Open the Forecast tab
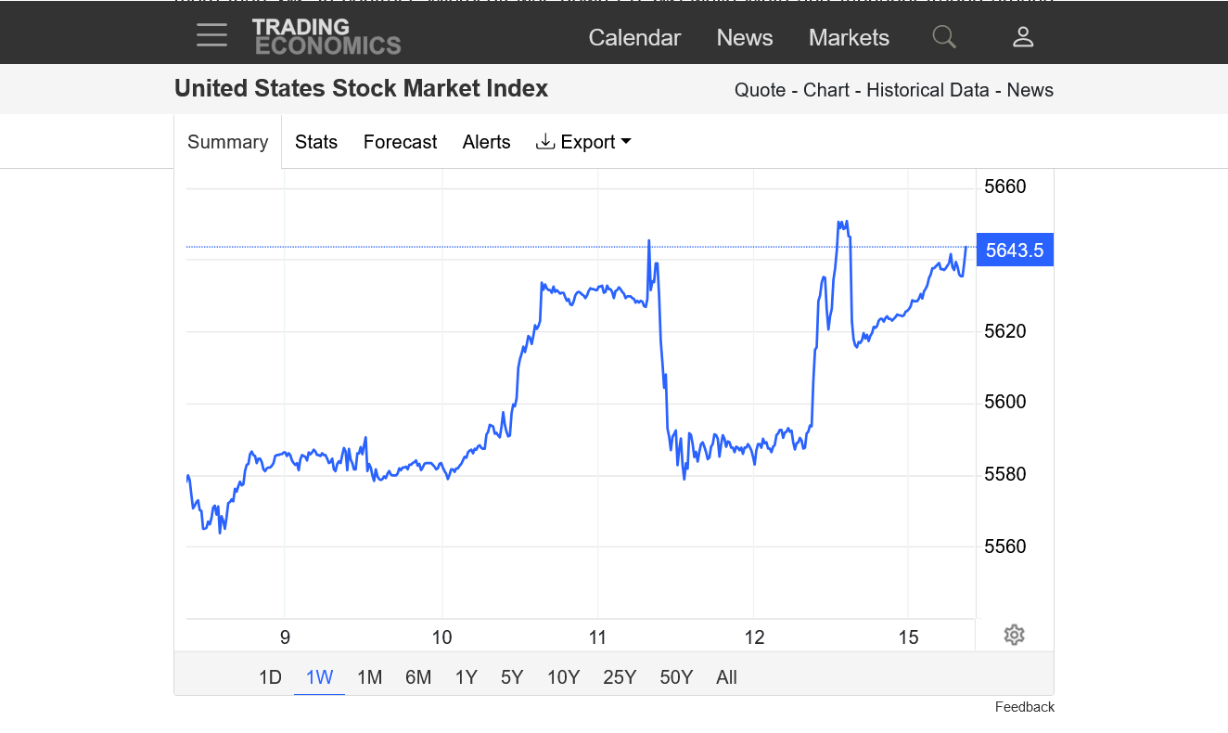The width and height of the screenshot is (1228, 733). 400,142
